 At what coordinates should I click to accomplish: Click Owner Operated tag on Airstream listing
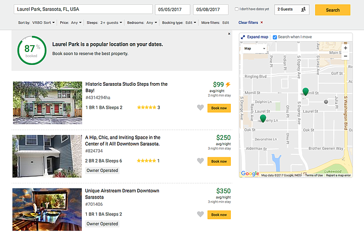[102, 224]
